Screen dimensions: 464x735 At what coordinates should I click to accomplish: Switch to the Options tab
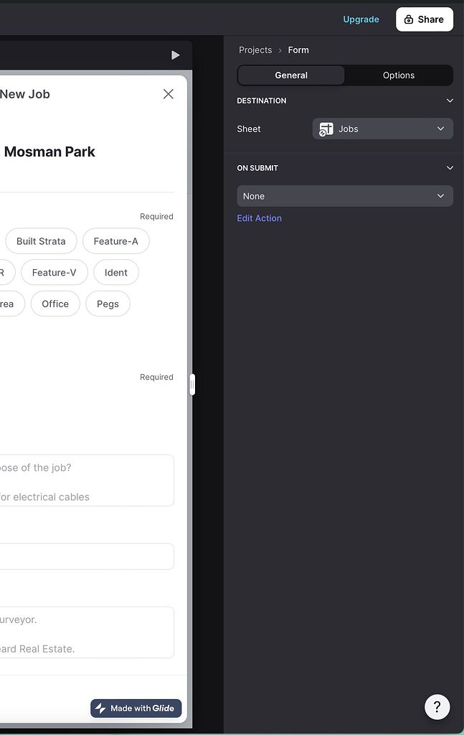[398, 75]
